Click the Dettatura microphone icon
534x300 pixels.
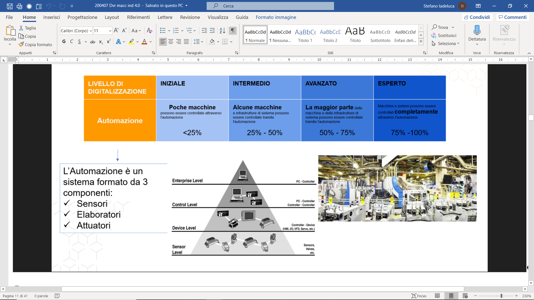477,30
